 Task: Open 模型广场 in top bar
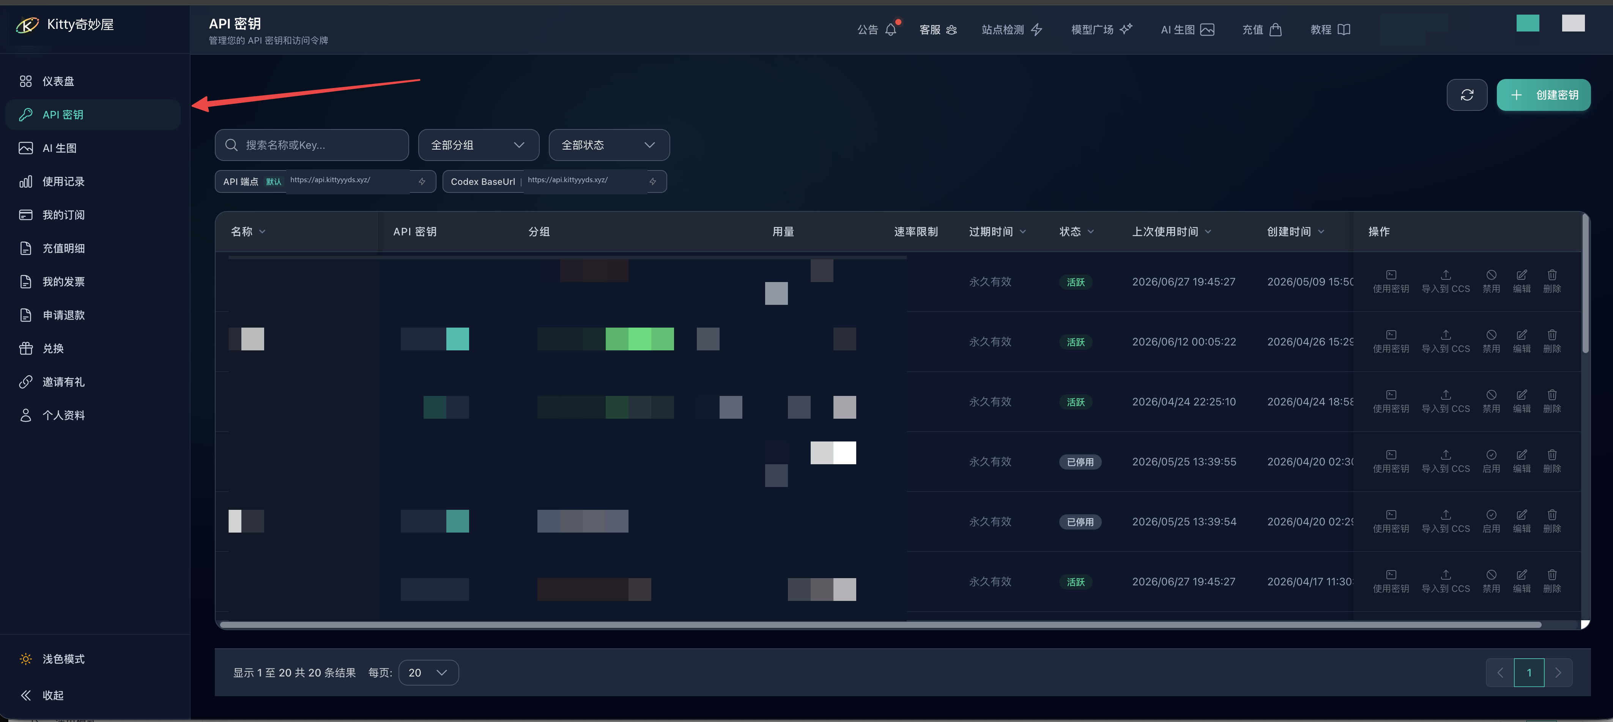tap(1102, 30)
